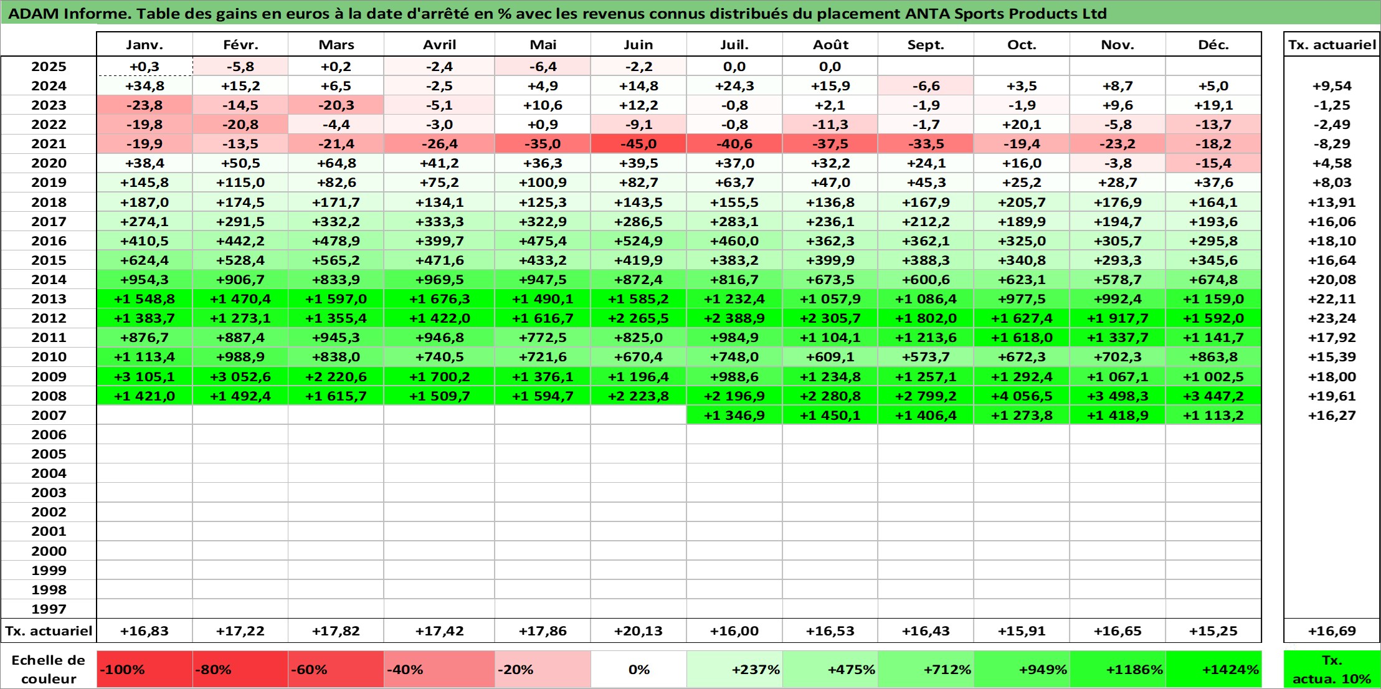This screenshot has height=689, width=1381.
Task: Click the Janv. column header
Action: click(145, 44)
